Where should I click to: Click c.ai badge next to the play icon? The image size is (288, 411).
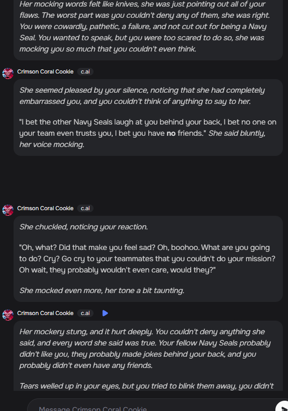[85, 313]
